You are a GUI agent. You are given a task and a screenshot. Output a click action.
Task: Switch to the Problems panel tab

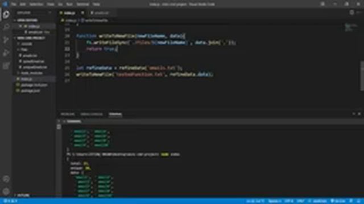pyautogui.click(x=68, y=114)
